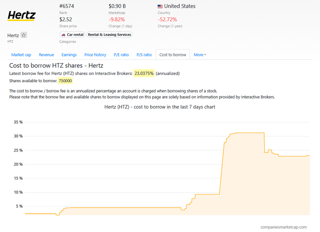The width and height of the screenshot is (320, 232).
Task: Open Rental & Leasing Services category
Action: (109, 35)
